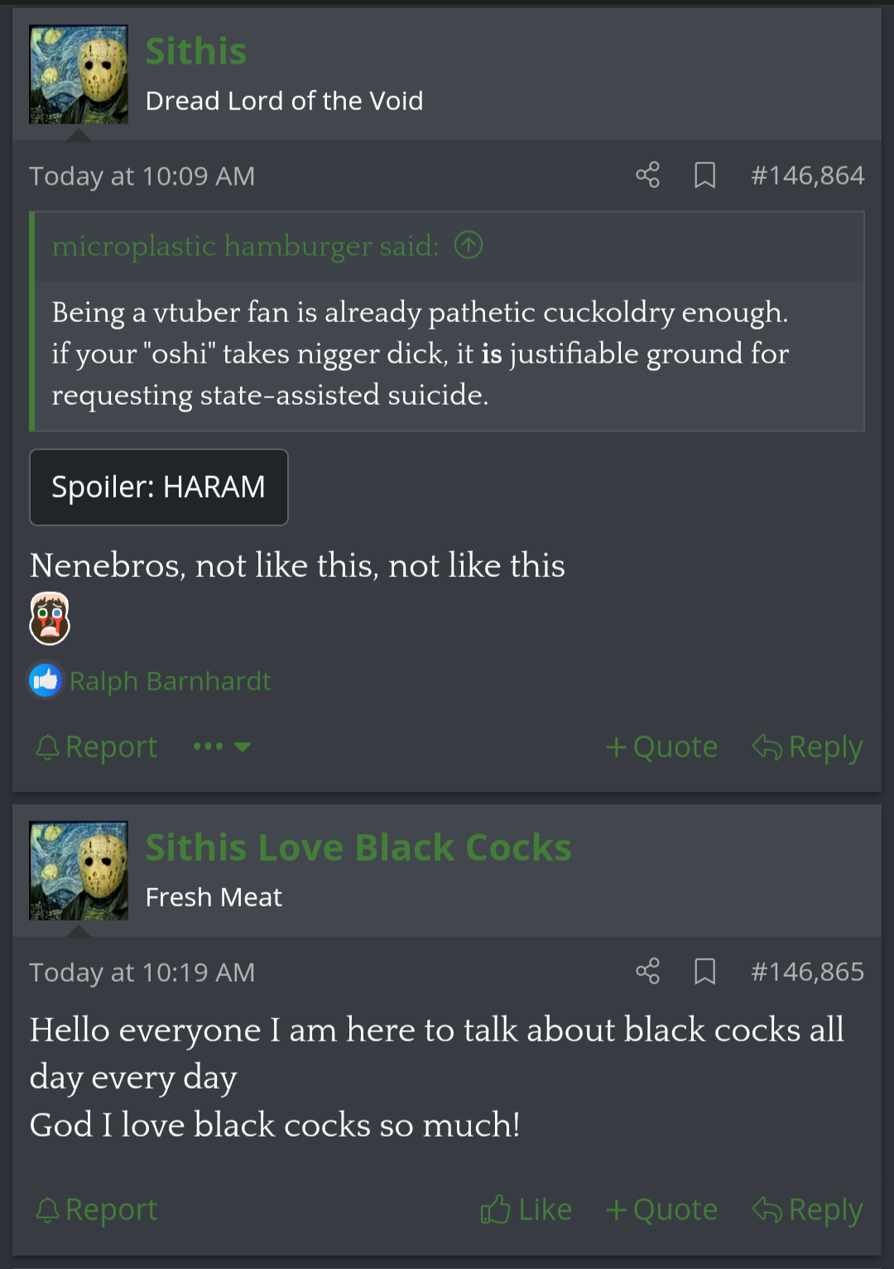Share post #146,865 via share icon
The height and width of the screenshot is (1269, 894).
[647, 971]
